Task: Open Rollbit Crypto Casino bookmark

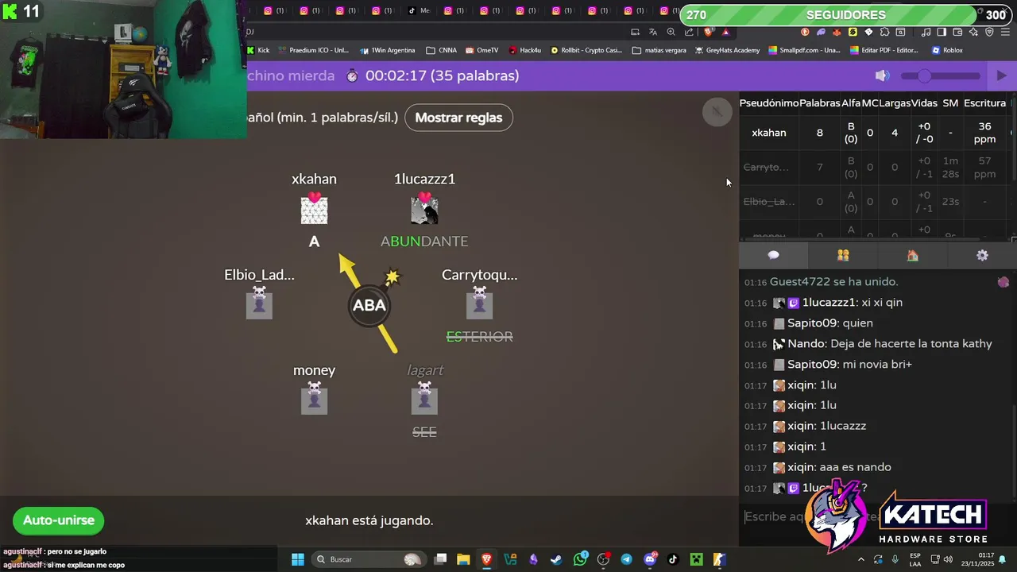Action: [586, 50]
